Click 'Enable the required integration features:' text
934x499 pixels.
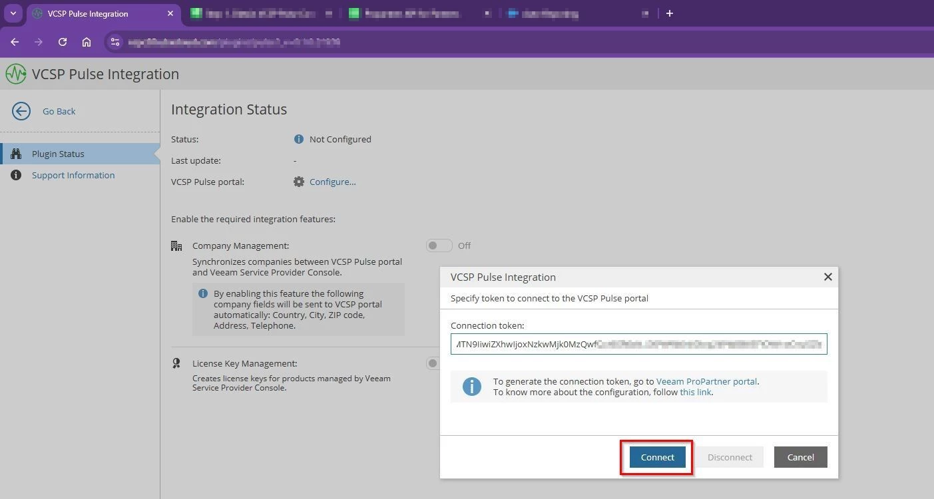tap(253, 219)
